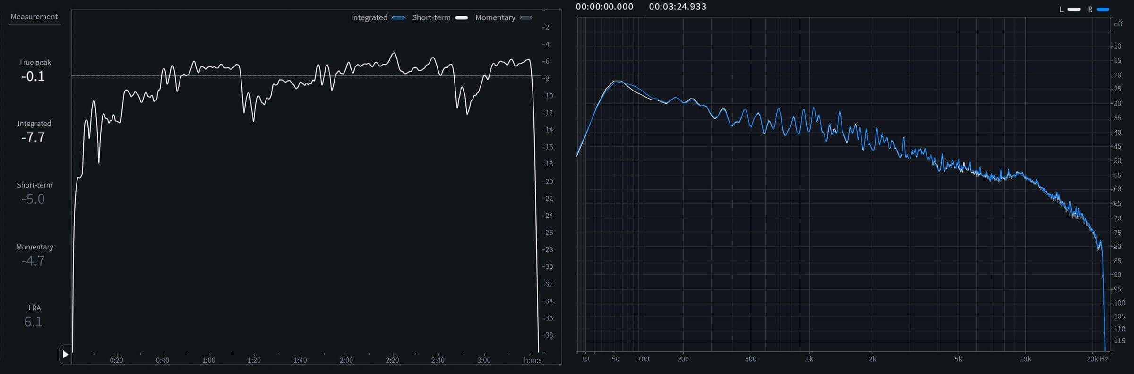Click the h:m:s time format label
This screenshot has height=374, width=1134.
pyautogui.click(x=533, y=360)
